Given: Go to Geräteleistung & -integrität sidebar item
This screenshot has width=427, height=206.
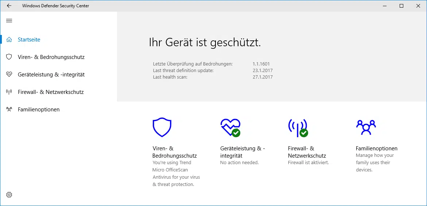Looking at the screenshot, I should [x=51, y=75].
